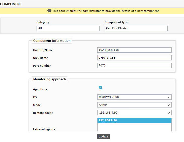Select 192.168.9.90 in External agents list
The image size is (184, 142).
[x=134, y=120]
